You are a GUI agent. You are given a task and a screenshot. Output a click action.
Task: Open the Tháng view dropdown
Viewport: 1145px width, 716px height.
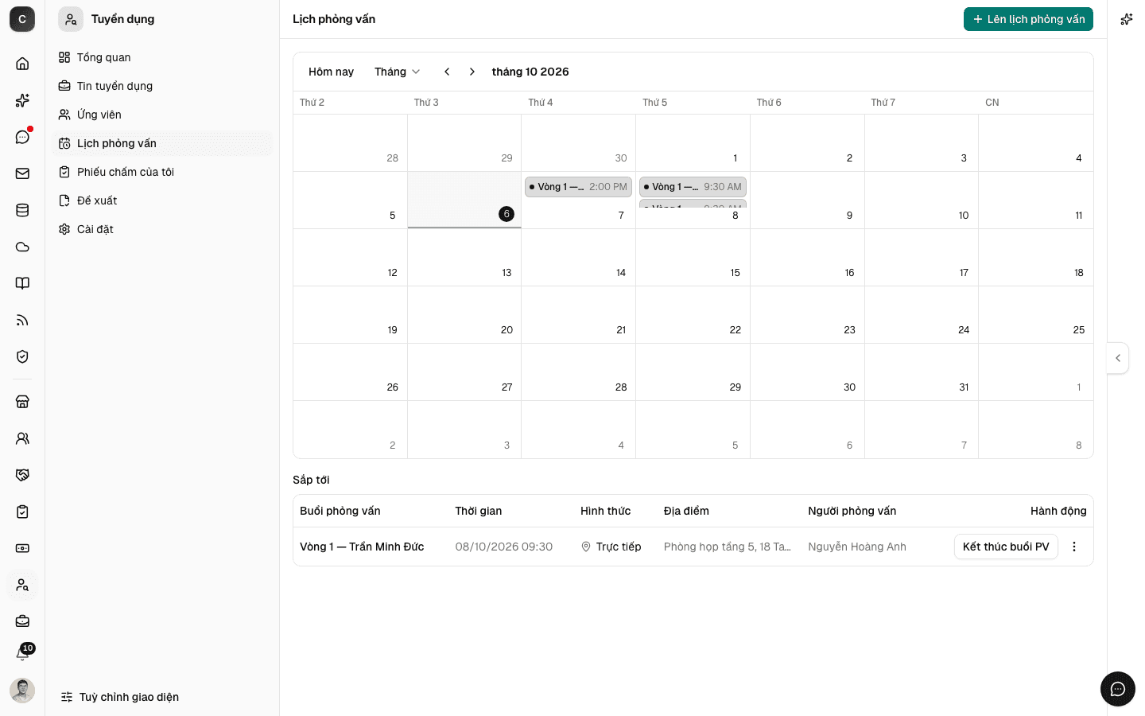[x=397, y=72]
